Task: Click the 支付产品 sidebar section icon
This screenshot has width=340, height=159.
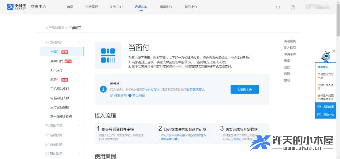Action: [47, 43]
